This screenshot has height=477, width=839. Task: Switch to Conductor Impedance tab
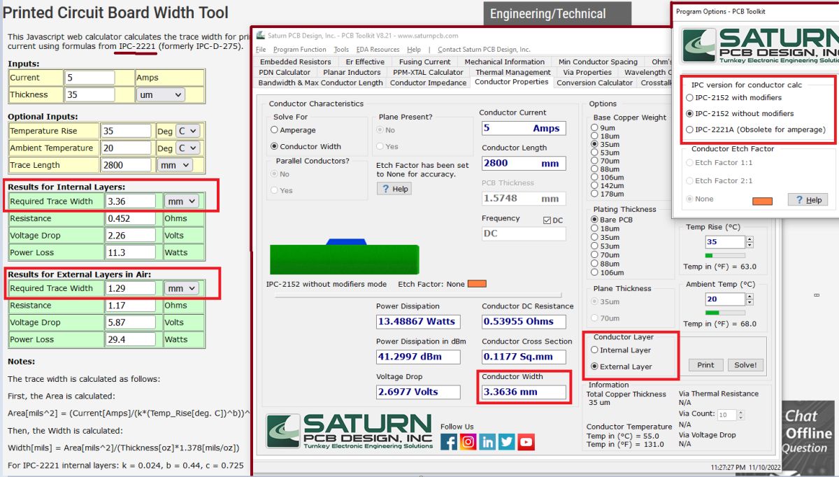click(428, 83)
